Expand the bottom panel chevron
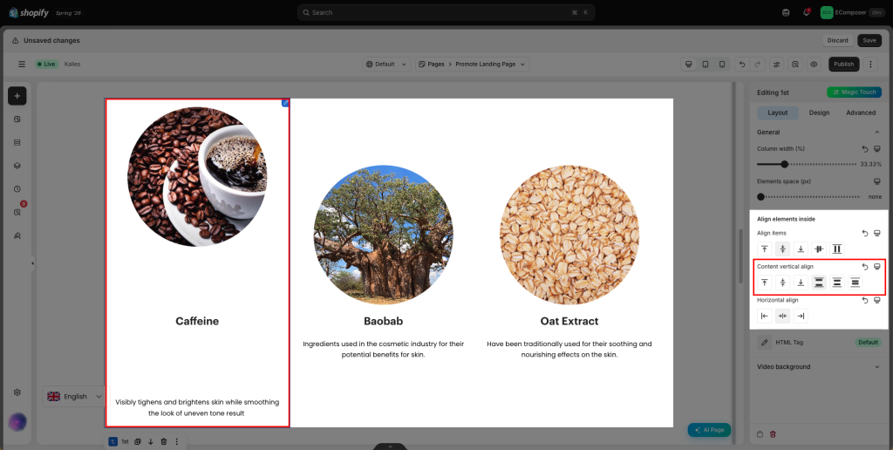The width and height of the screenshot is (893, 450). 390,446
